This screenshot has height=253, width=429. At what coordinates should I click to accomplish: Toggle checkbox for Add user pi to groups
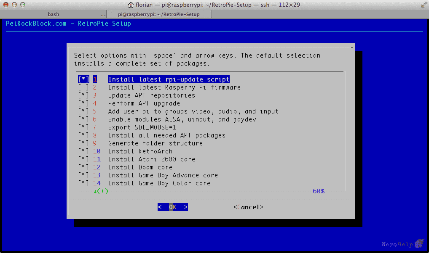[83, 111]
